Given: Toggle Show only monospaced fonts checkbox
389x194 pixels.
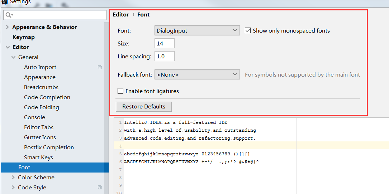Looking at the screenshot, I should (248, 31).
